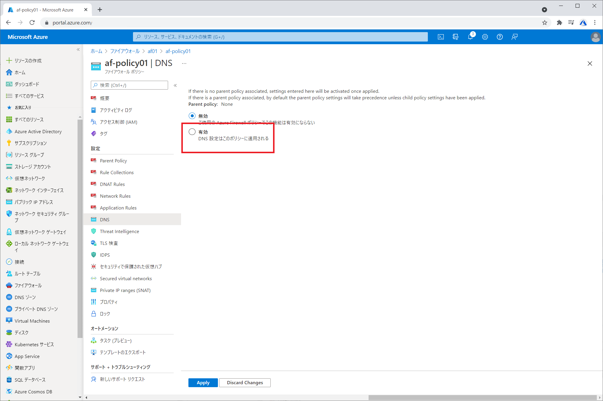Collapse the resource menu chevron
The width and height of the screenshot is (603, 401).
(175, 85)
